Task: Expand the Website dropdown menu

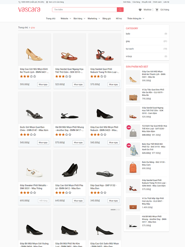Action: [64, 18]
